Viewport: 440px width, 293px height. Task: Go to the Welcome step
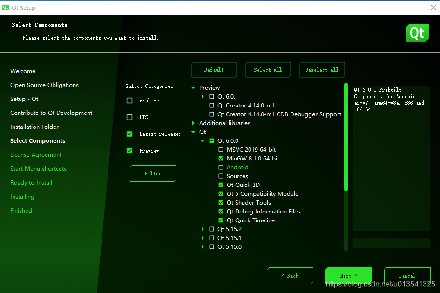point(23,71)
